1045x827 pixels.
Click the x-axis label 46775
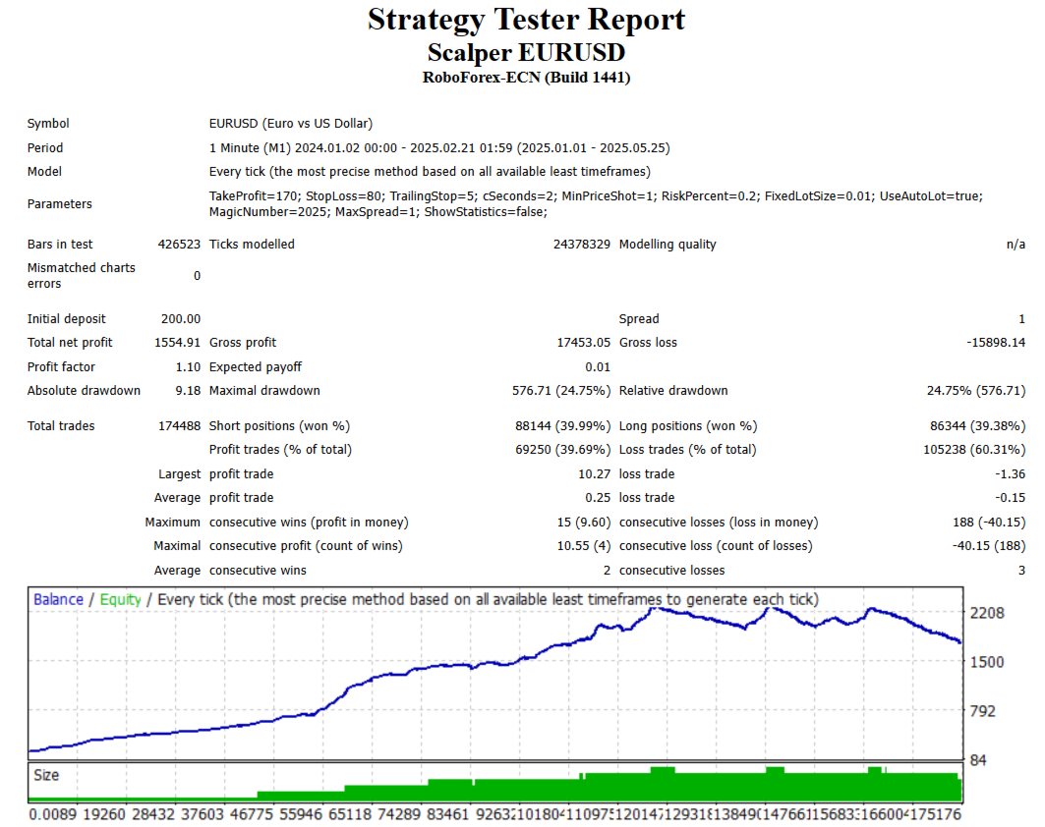252,814
